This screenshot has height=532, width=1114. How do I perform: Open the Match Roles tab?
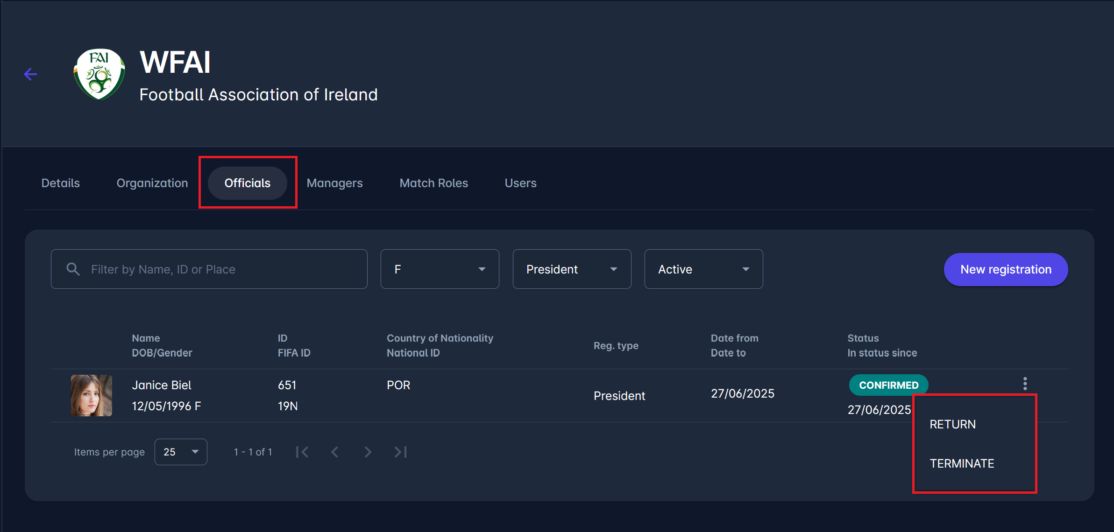[x=433, y=183]
